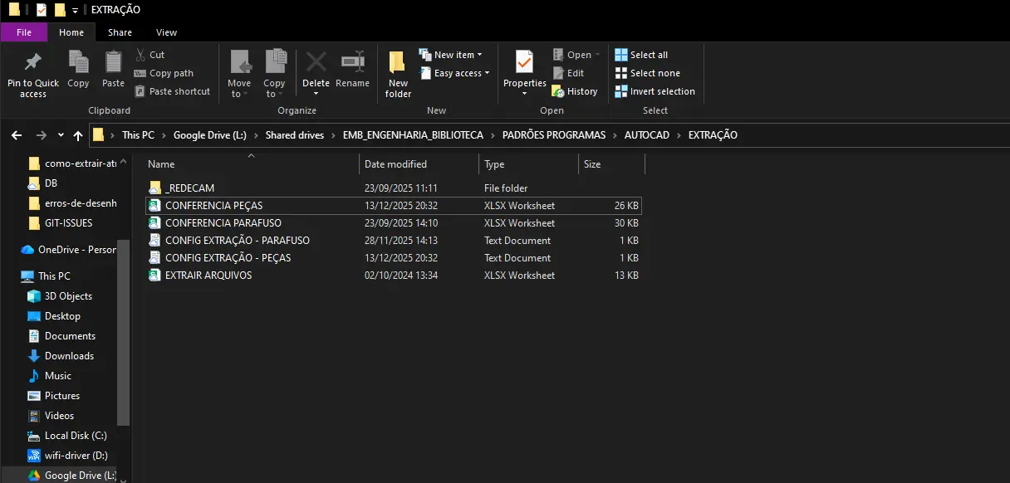Select the CONFERENCIA PARAFUSO worksheet file
The height and width of the screenshot is (483, 1010).
coord(223,223)
